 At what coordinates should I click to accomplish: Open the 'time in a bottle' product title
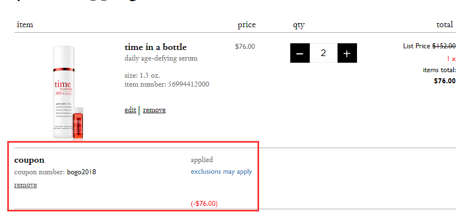pyautogui.click(x=155, y=47)
